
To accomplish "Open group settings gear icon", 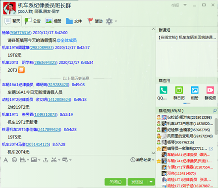I will [x=109, y=21].
